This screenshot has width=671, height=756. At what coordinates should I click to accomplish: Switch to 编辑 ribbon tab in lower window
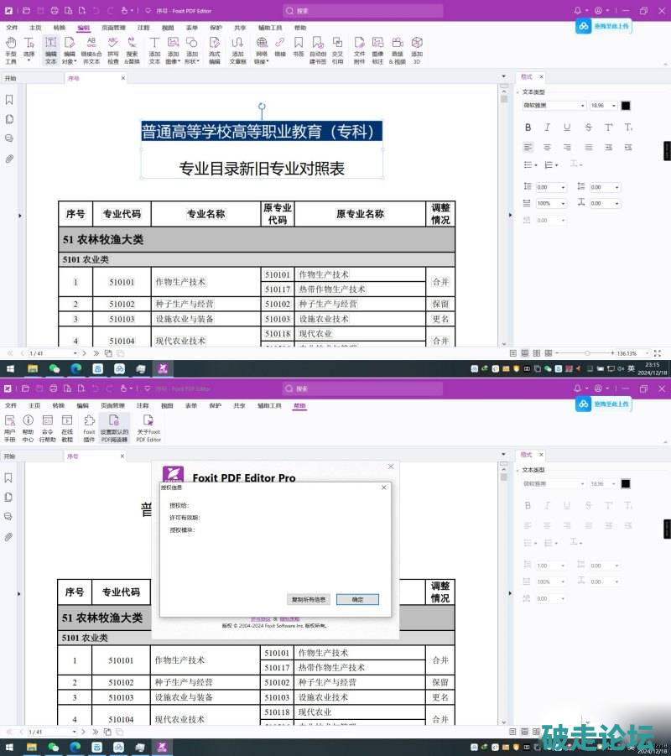click(x=83, y=406)
